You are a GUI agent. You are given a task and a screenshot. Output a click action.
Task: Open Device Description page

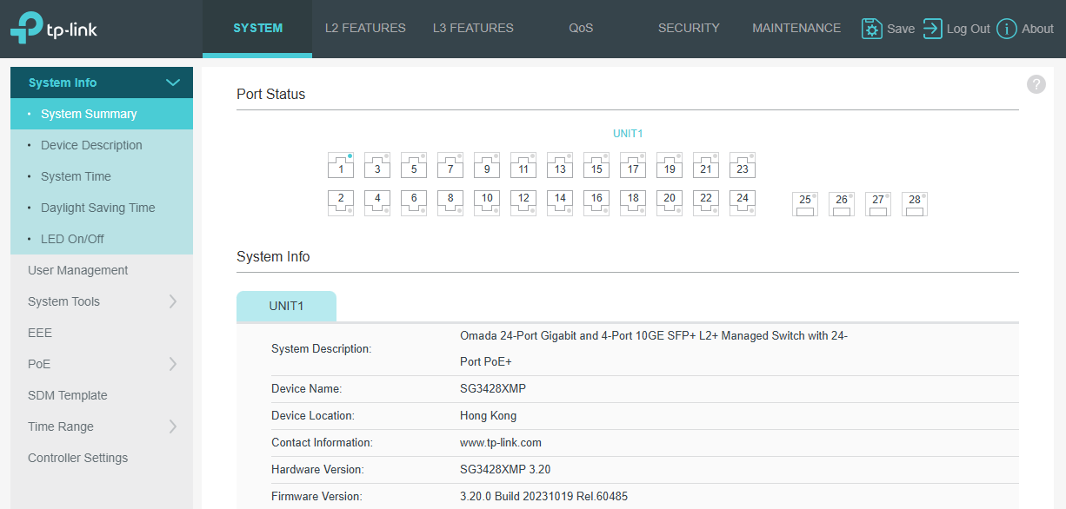point(102,145)
